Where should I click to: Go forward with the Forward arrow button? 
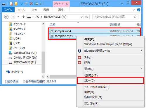(x=13, y=17)
